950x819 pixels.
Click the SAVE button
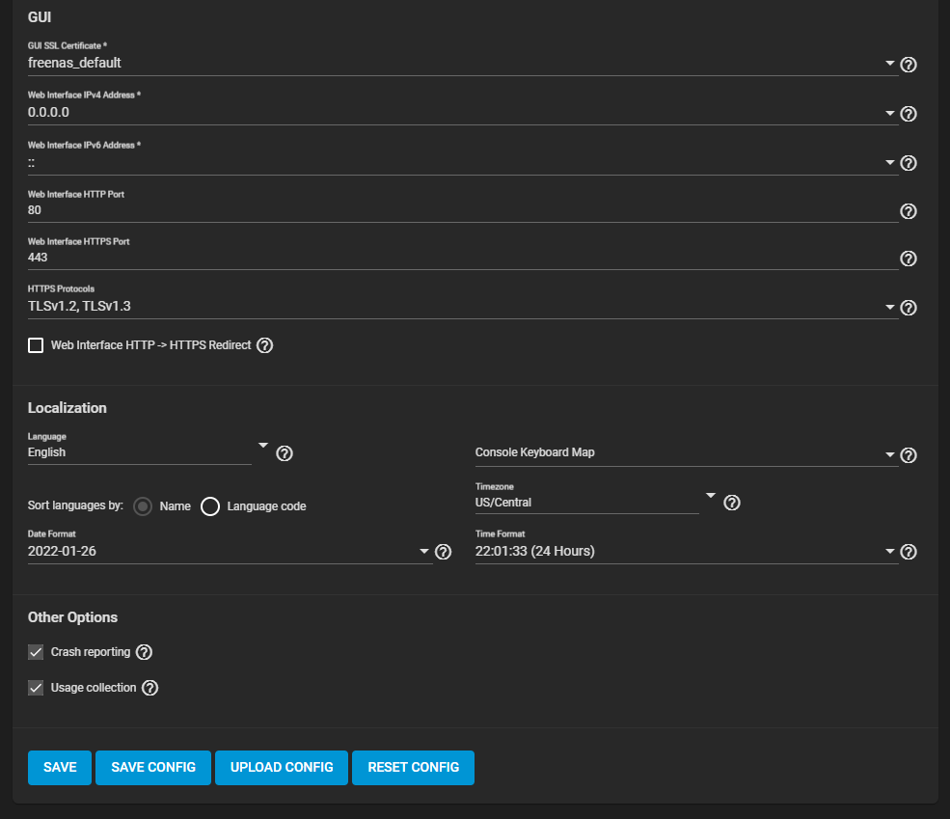click(x=59, y=767)
